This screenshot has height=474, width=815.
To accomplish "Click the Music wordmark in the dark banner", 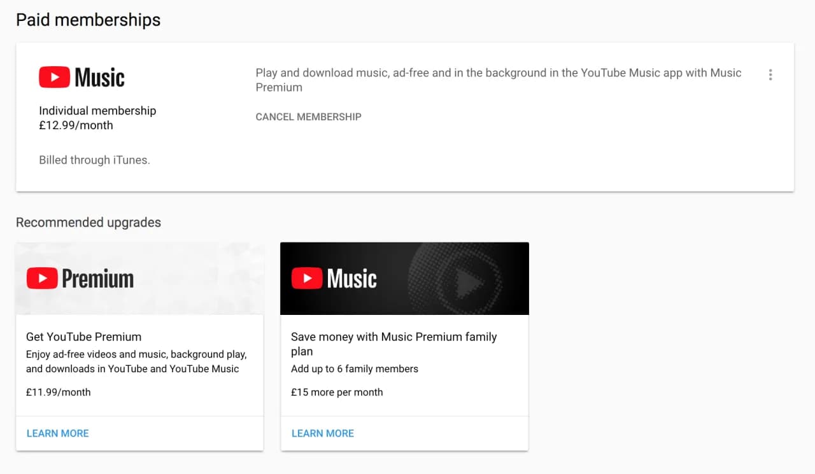I will (351, 277).
